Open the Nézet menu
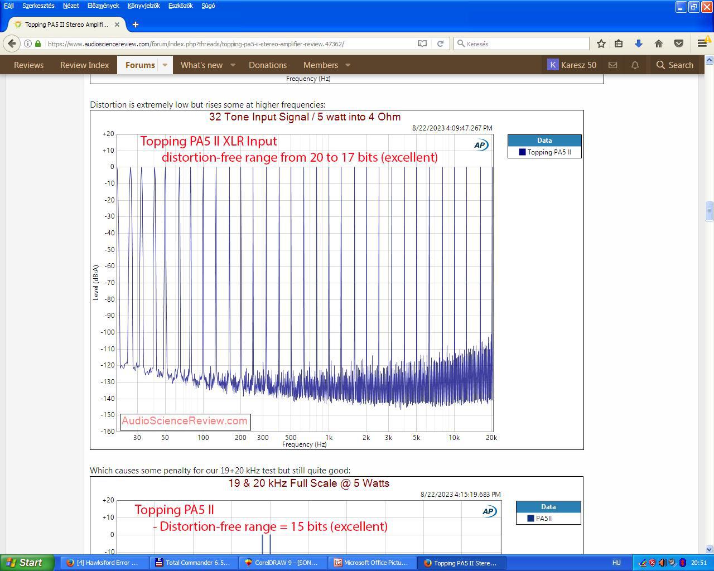Image resolution: width=714 pixels, height=571 pixels. (x=71, y=6)
